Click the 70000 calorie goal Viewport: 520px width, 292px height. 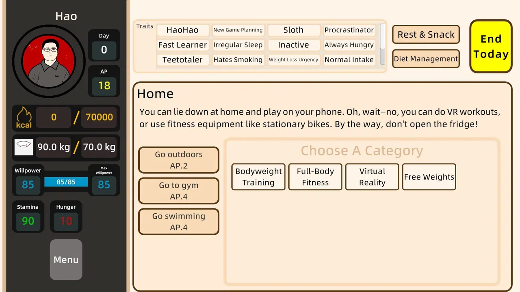(x=100, y=117)
